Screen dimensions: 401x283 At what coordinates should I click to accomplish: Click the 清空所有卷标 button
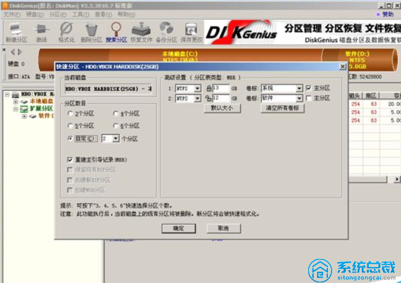(x=282, y=108)
